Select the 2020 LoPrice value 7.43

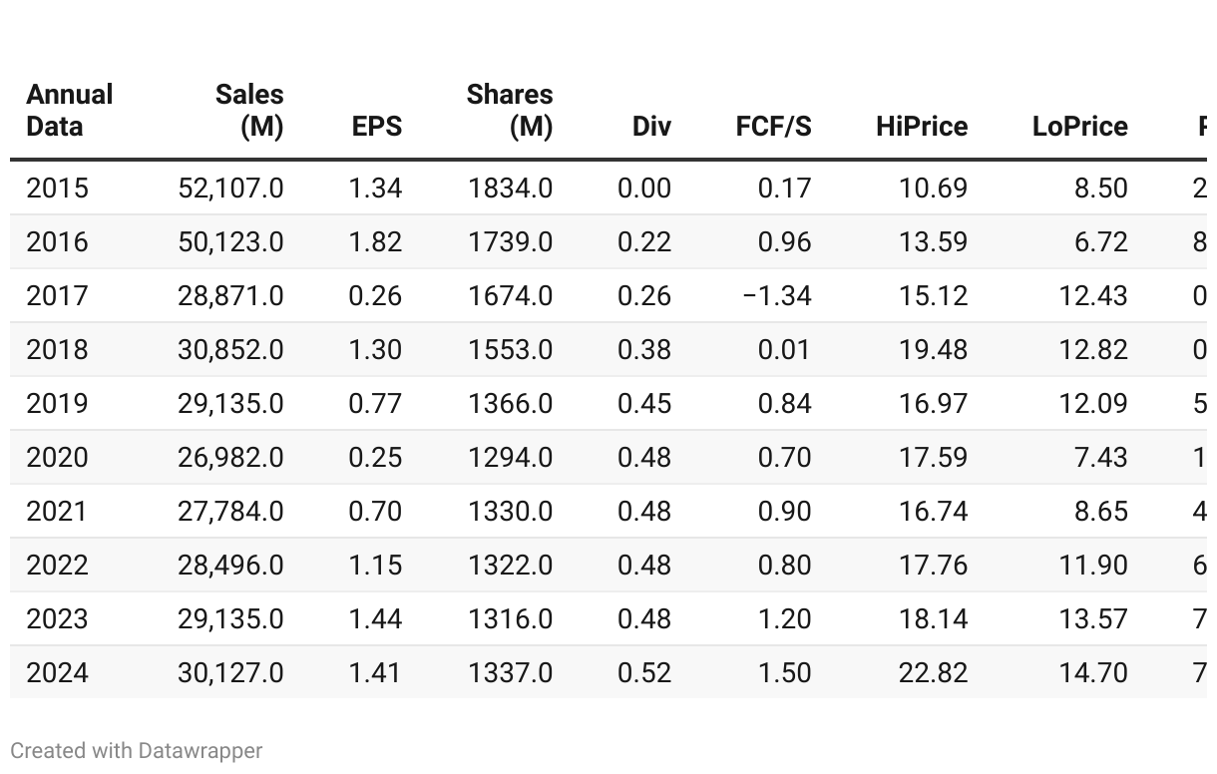(1101, 458)
